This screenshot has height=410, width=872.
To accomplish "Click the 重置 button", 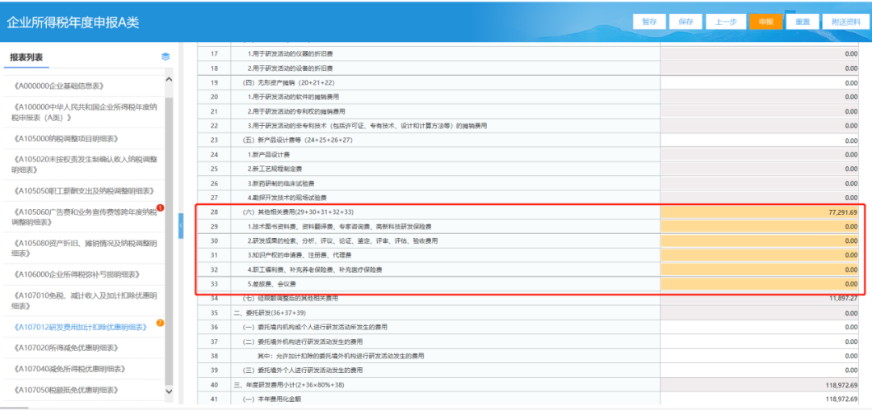I will 802,22.
